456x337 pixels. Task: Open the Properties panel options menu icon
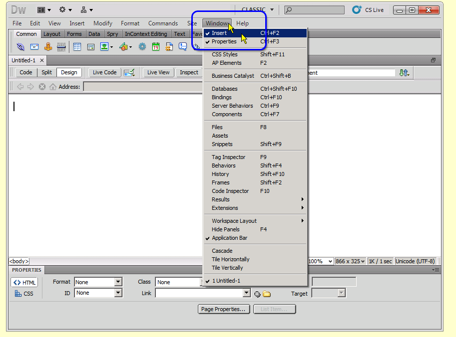[x=436, y=270]
